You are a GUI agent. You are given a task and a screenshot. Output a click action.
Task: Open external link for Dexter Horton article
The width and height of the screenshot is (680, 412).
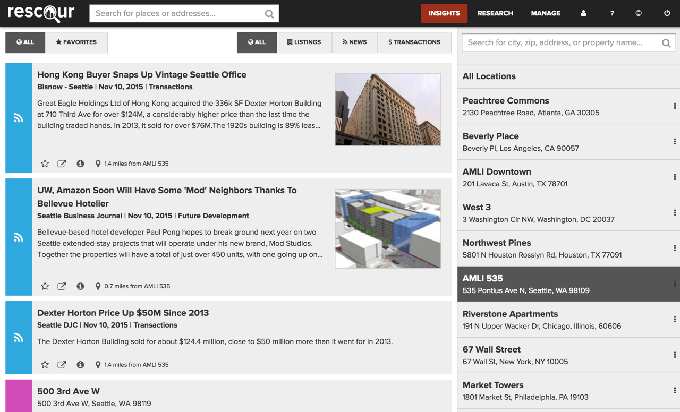(x=62, y=365)
